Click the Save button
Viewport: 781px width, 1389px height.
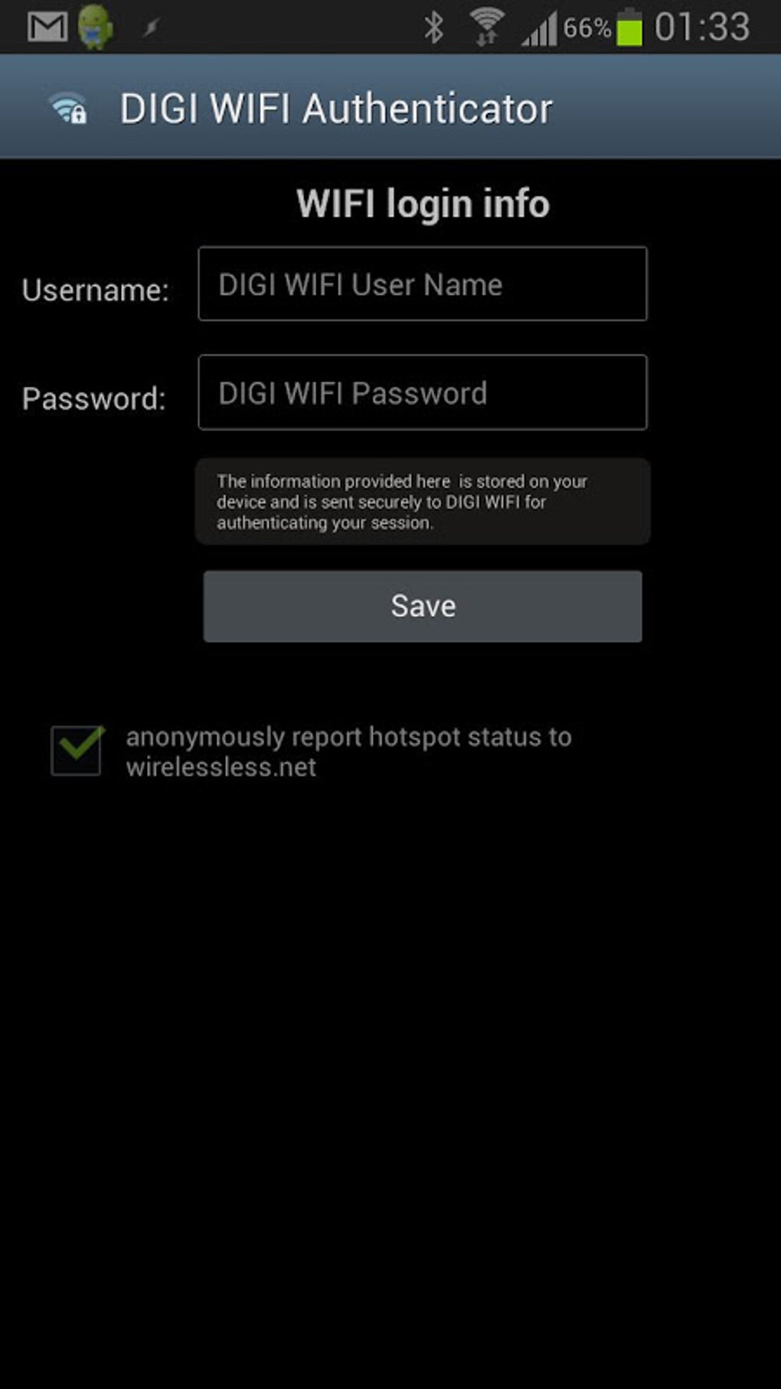point(423,606)
